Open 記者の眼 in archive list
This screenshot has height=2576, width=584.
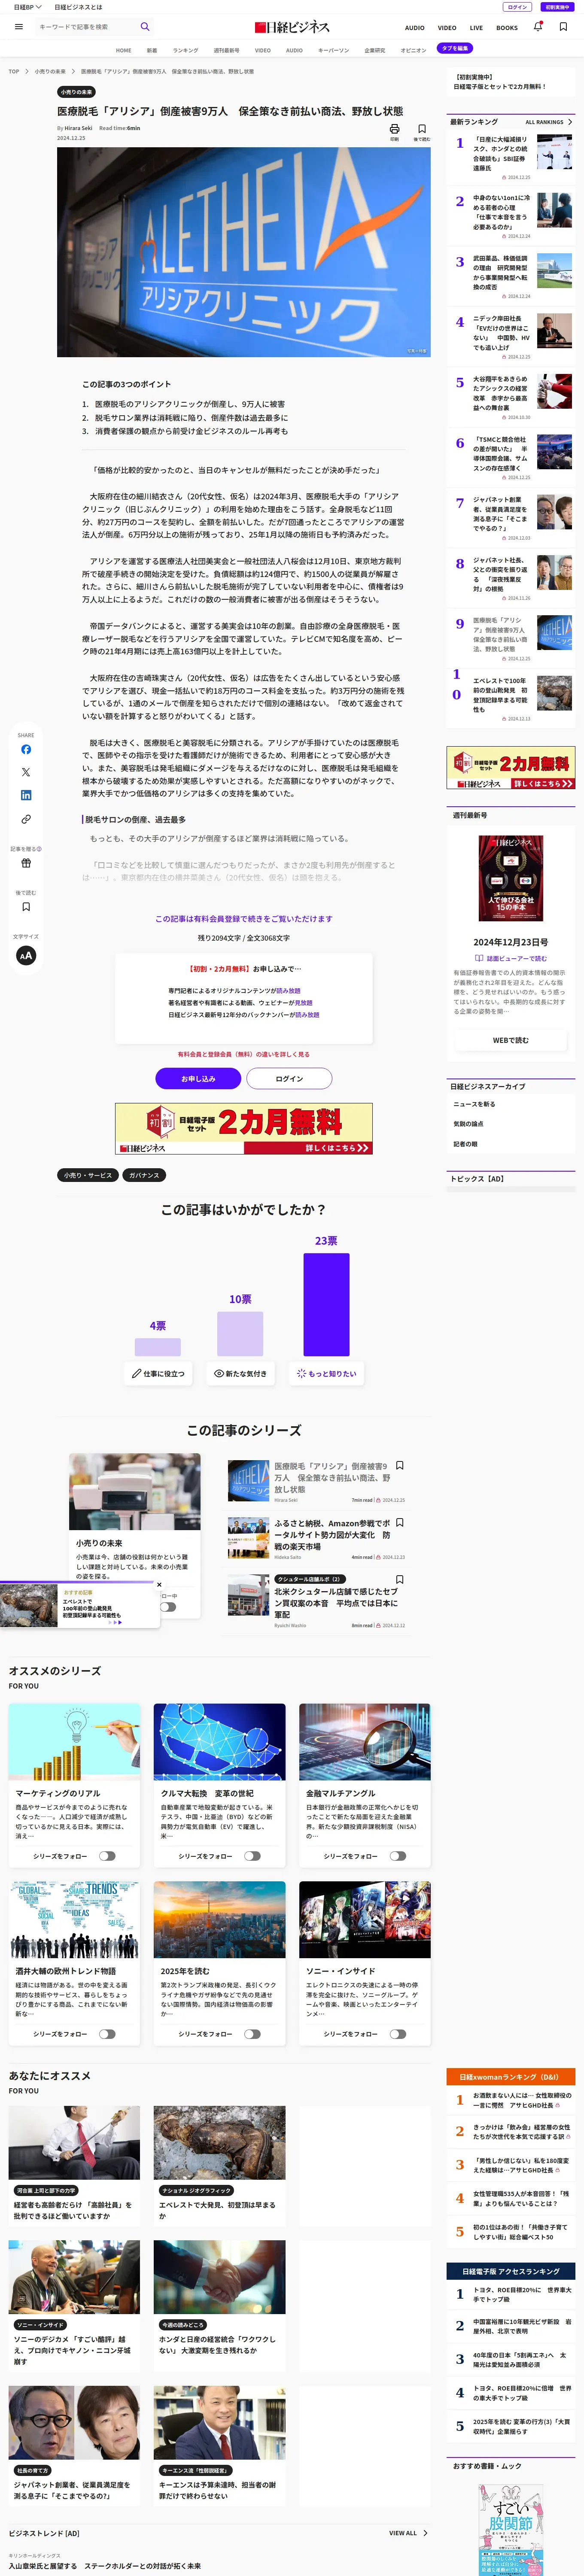point(465,1144)
